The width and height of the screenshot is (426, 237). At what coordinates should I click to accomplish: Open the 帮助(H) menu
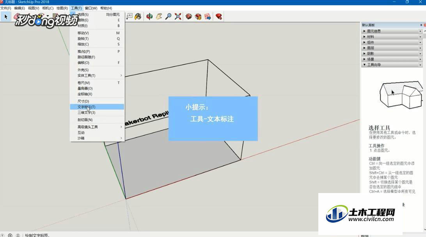pyautogui.click(x=106, y=8)
